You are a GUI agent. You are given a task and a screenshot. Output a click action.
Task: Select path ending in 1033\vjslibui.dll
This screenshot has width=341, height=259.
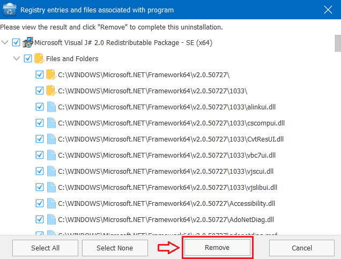point(167,188)
